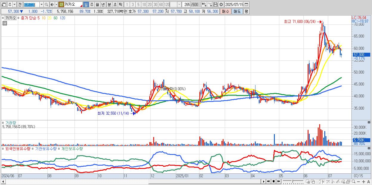Viewport: 372px width, 185px height.
Task: Select the 틱 tick period tab
Action: (120, 5)
